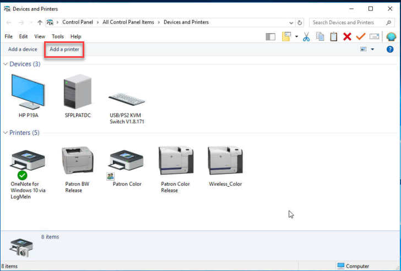Image resolution: width=401 pixels, height=271 pixels.
Task: Click the orange checkmark Properties icon
Action: tap(361, 36)
